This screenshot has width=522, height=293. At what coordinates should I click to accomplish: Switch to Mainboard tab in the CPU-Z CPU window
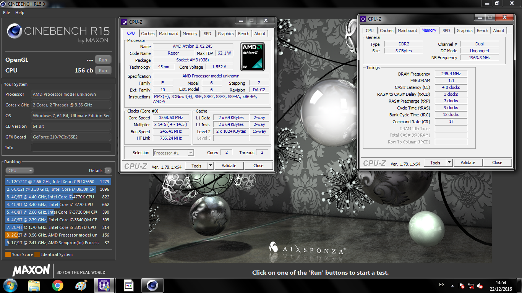[169, 34]
